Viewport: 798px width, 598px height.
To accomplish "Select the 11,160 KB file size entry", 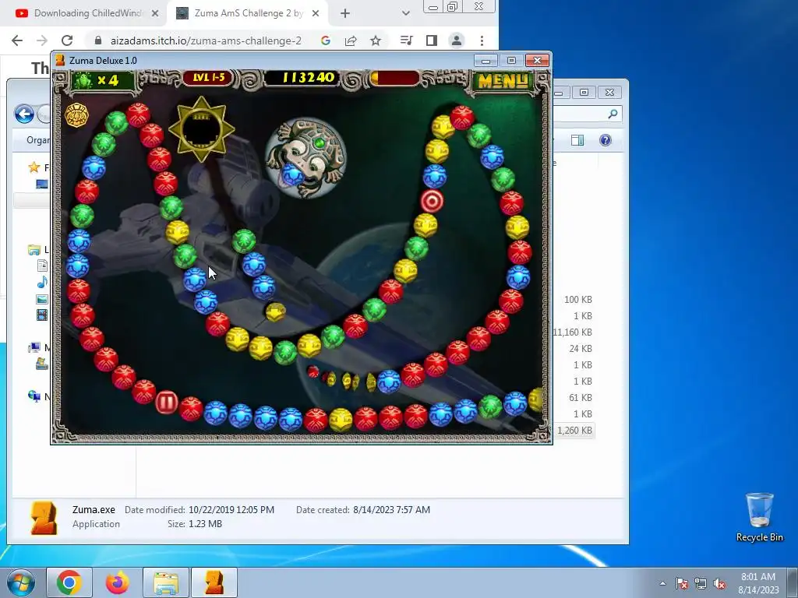I will (x=573, y=332).
